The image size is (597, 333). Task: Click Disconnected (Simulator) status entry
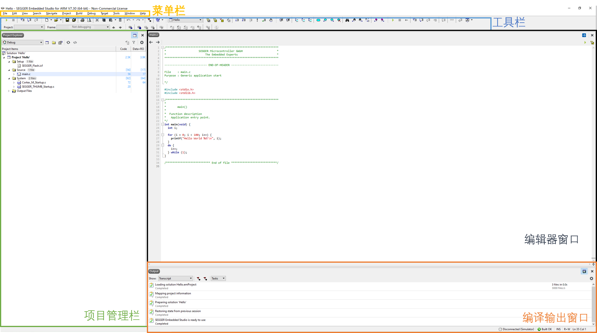click(516, 329)
